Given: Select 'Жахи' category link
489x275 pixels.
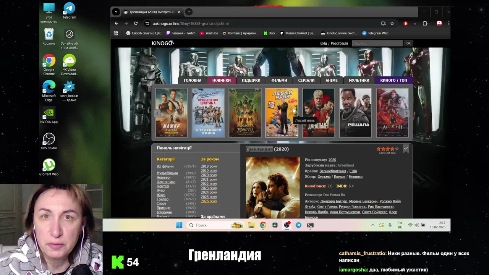Looking at the screenshot, I should coord(161,195).
